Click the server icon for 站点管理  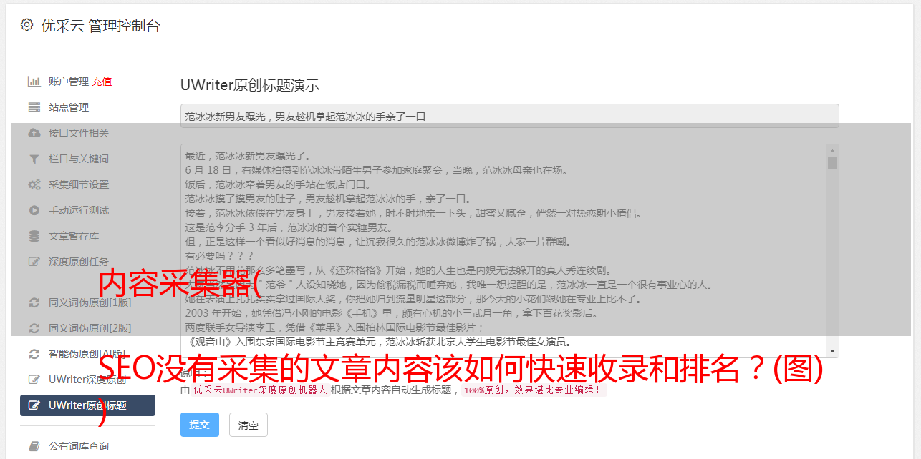[x=34, y=107]
